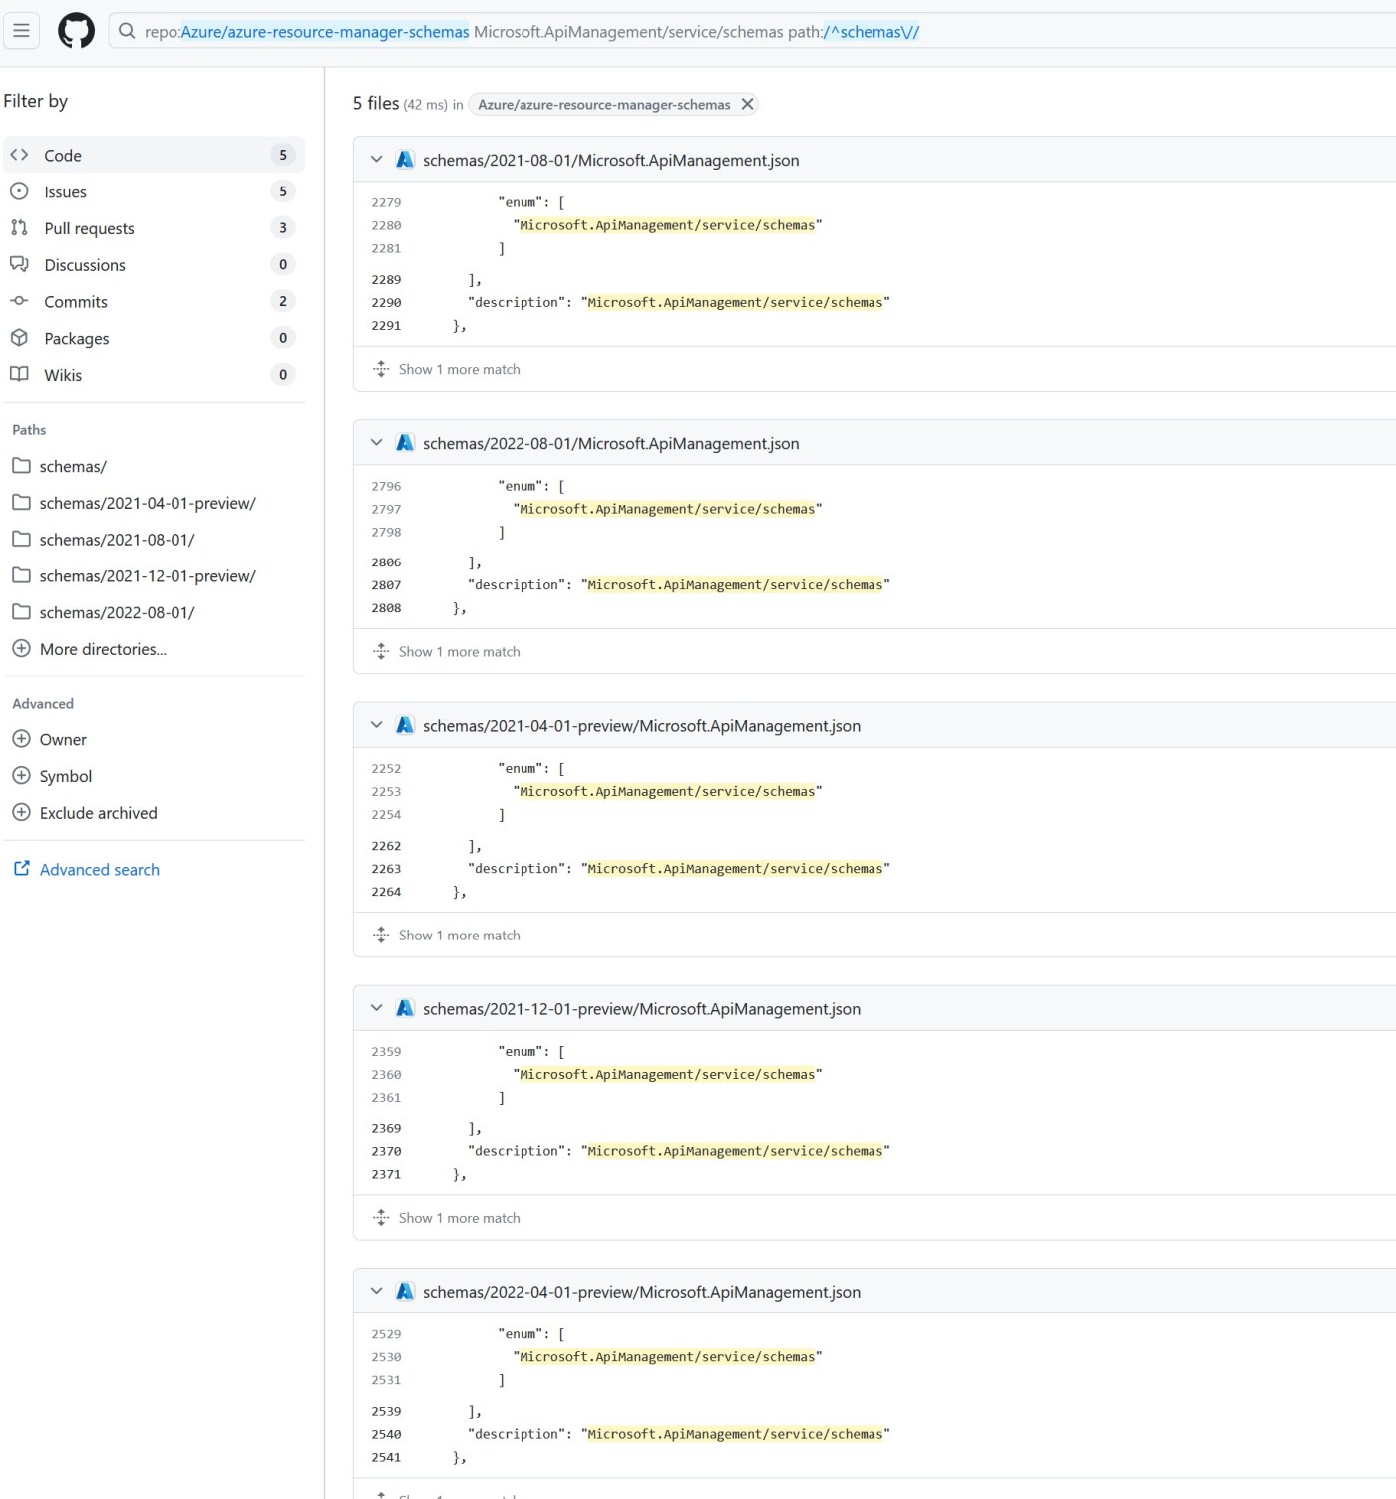1396x1499 pixels.
Task: Click the Discussions speech-bubble icon
Action: pyautogui.click(x=20, y=264)
